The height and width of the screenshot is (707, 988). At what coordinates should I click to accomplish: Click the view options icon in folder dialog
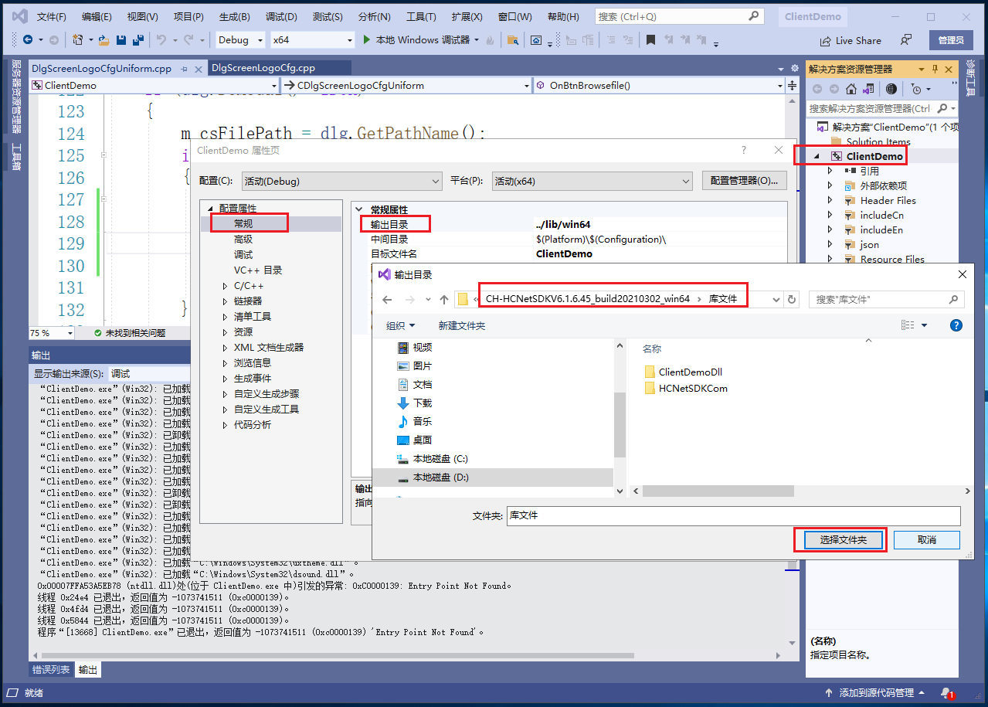click(x=908, y=325)
